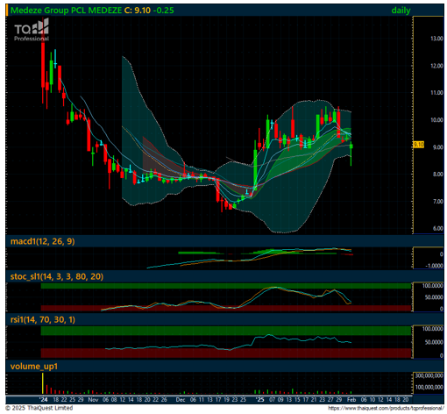The height and width of the screenshot is (414, 447).
Task: Click the Feb label on date axis
Action: pyautogui.click(x=351, y=400)
